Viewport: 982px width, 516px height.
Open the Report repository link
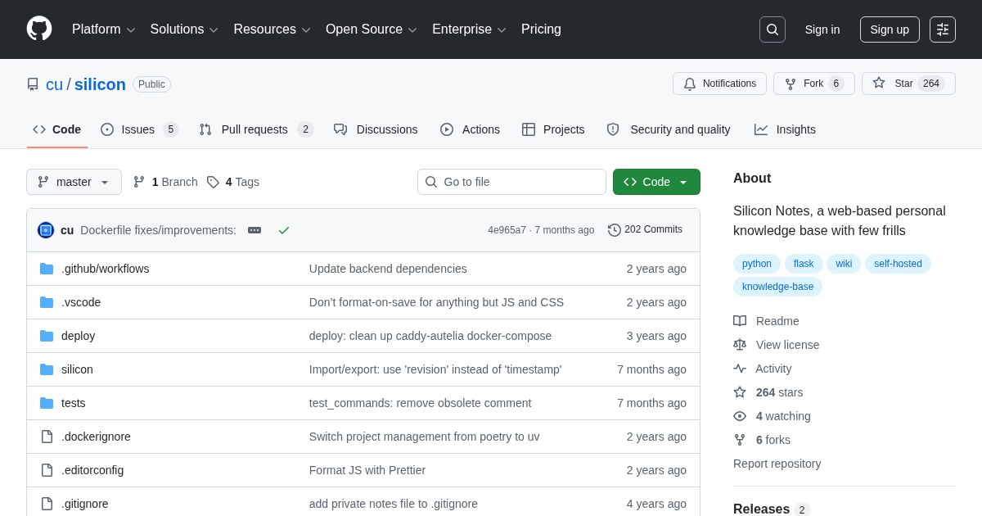pos(777,464)
